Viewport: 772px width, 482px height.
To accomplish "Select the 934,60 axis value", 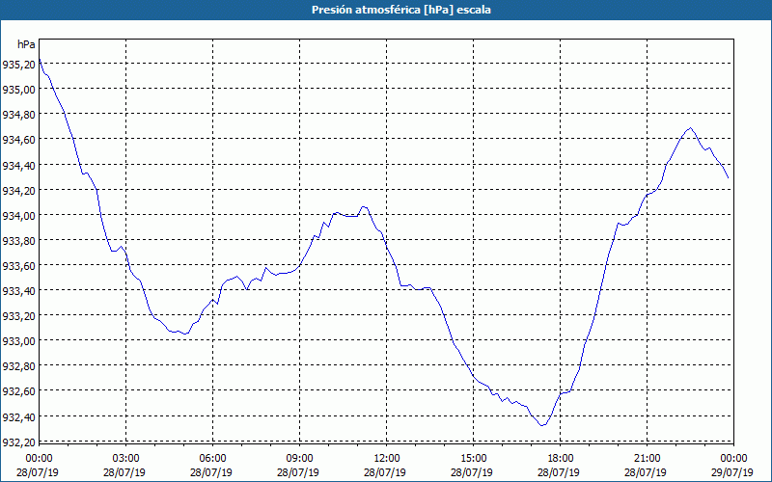I will pyautogui.click(x=18, y=139).
